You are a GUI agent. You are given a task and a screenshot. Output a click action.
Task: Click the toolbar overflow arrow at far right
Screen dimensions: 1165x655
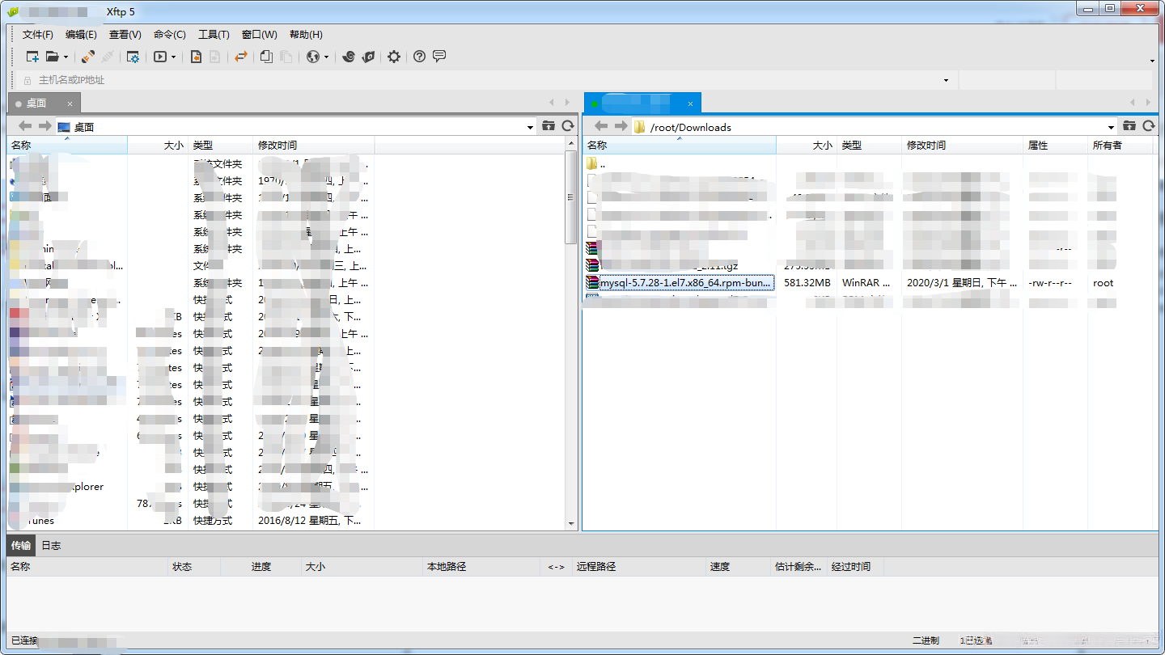tap(1152, 61)
